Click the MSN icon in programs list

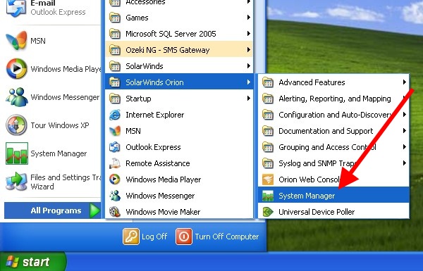[x=115, y=131]
